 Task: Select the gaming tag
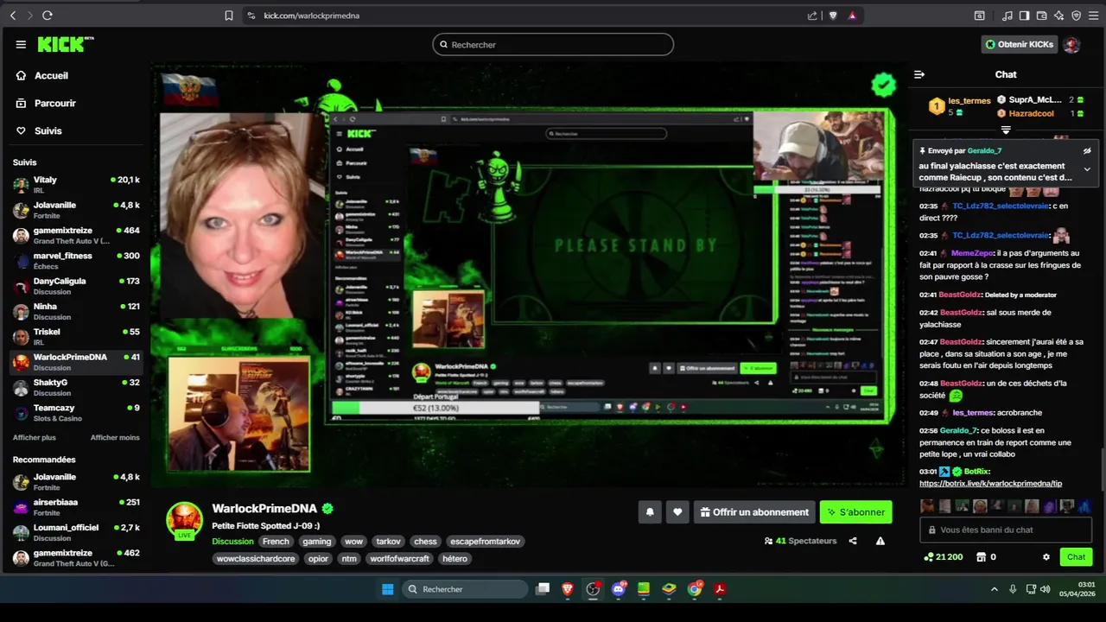[316, 542]
